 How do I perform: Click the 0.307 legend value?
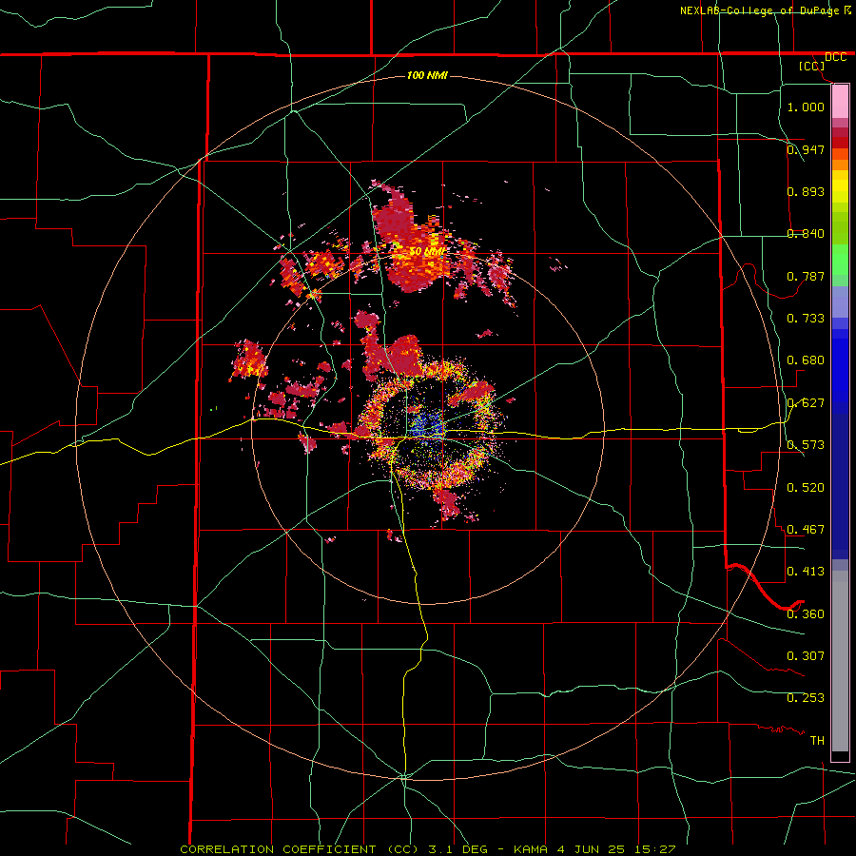(x=806, y=655)
